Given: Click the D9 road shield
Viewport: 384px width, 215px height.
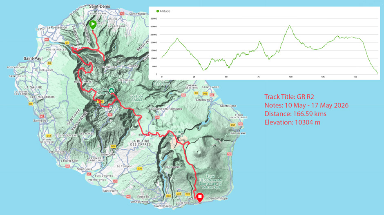Looking at the screenshot, I should pos(31,104).
